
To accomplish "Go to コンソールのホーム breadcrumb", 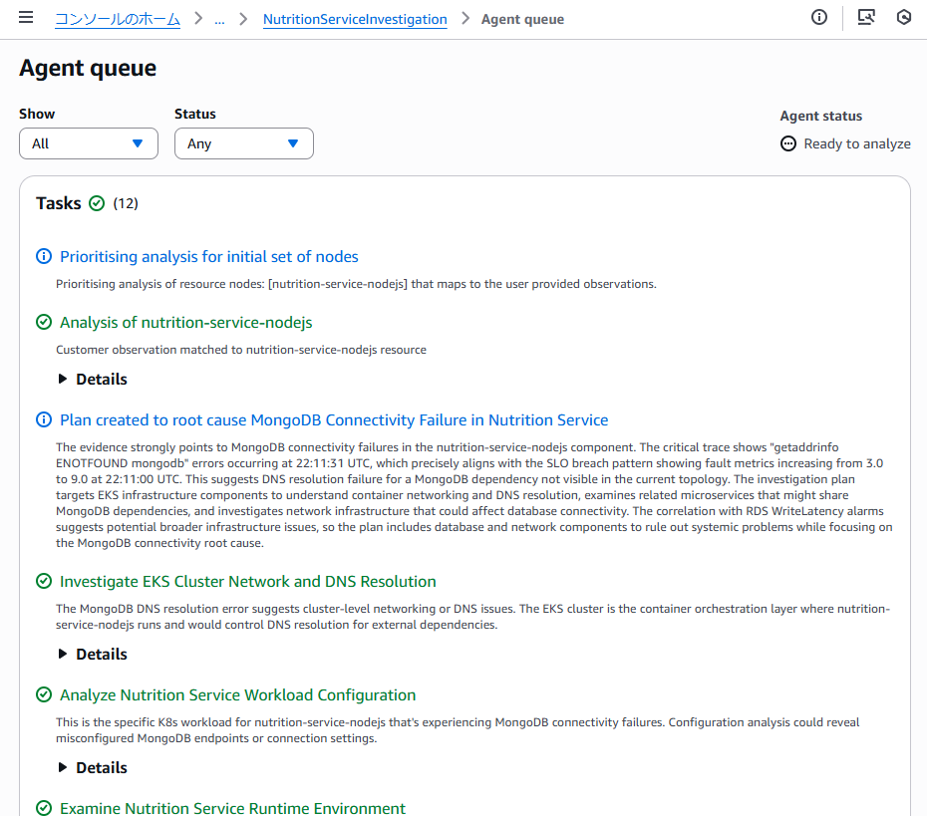I will [x=118, y=19].
